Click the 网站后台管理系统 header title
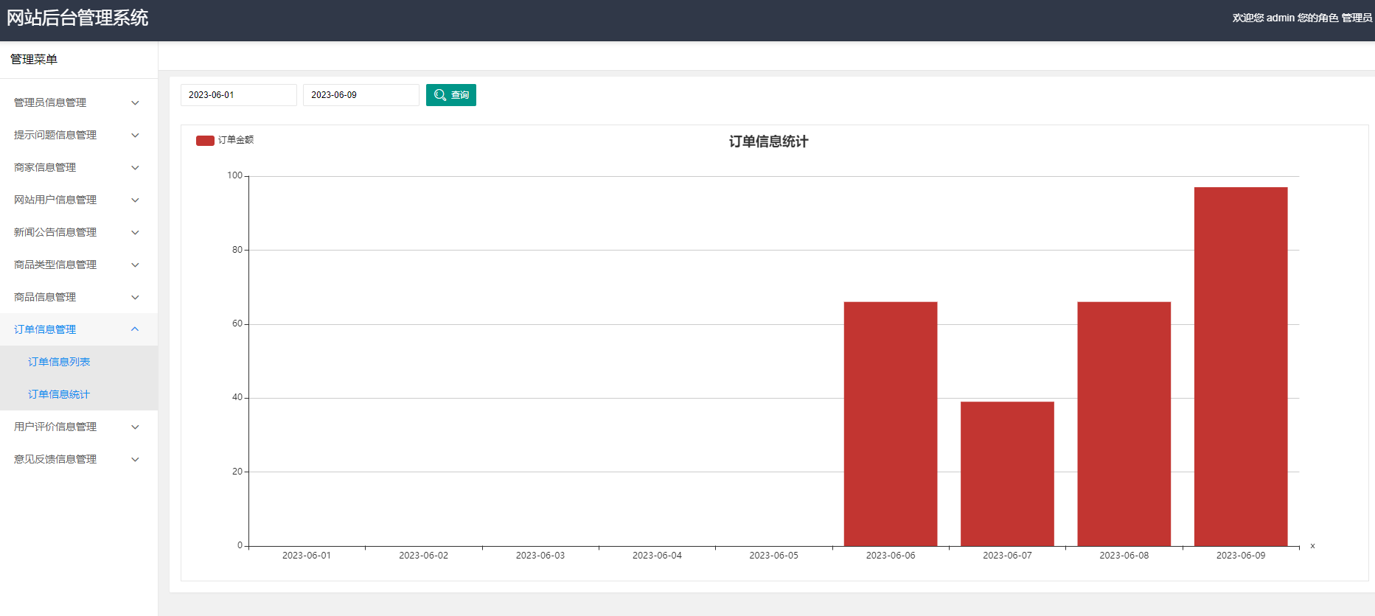This screenshot has height=616, width=1375. [x=77, y=18]
